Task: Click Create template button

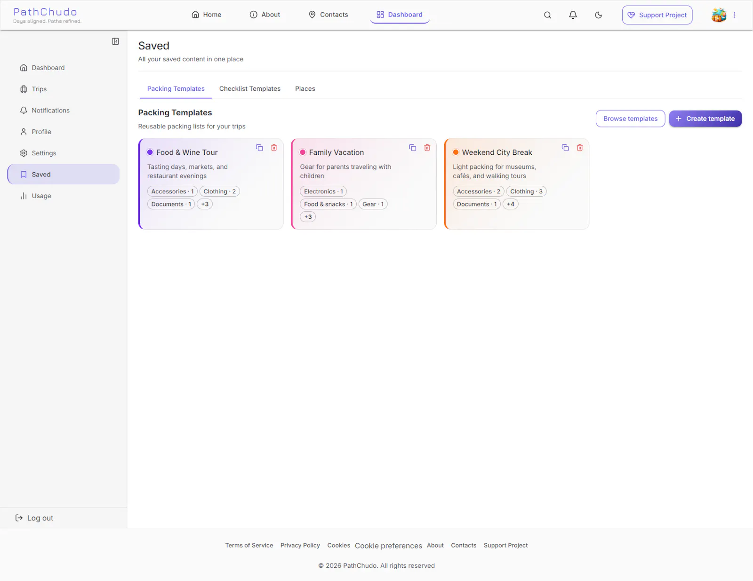Action: [705, 119]
